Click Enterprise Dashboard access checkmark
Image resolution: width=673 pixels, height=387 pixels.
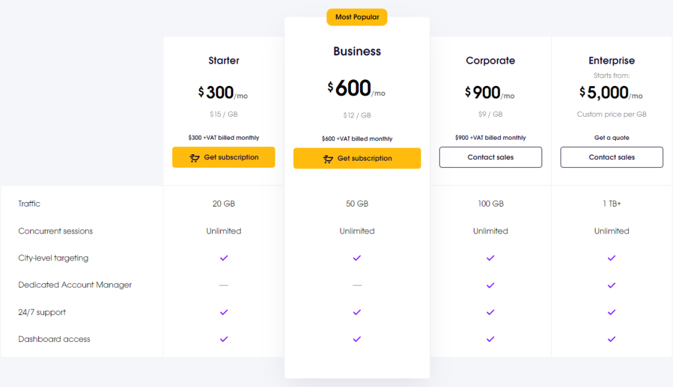[611, 339]
